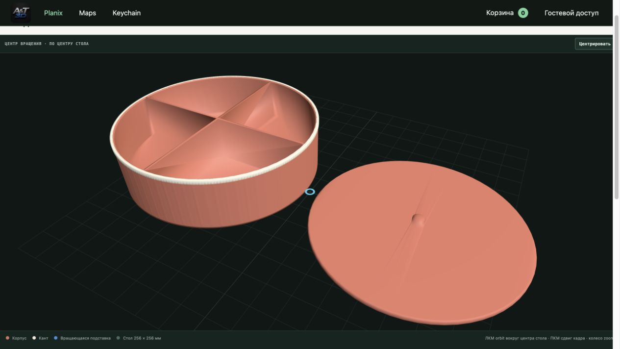Click the white Кант legend dot
The width and height of the screenshot is (620, 349).
(x=34, y=338)
